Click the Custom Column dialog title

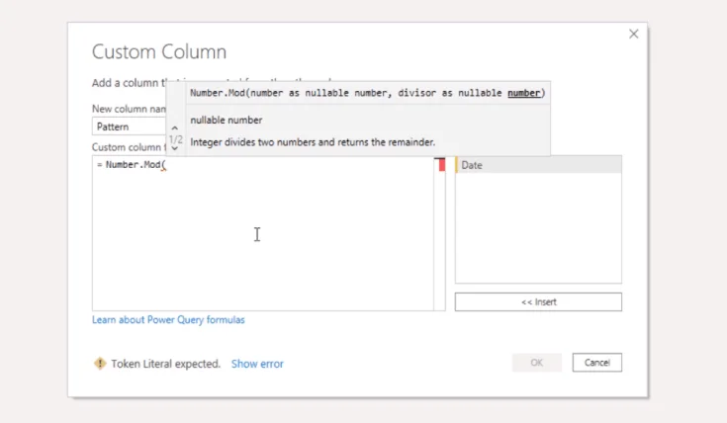(159, 52)
